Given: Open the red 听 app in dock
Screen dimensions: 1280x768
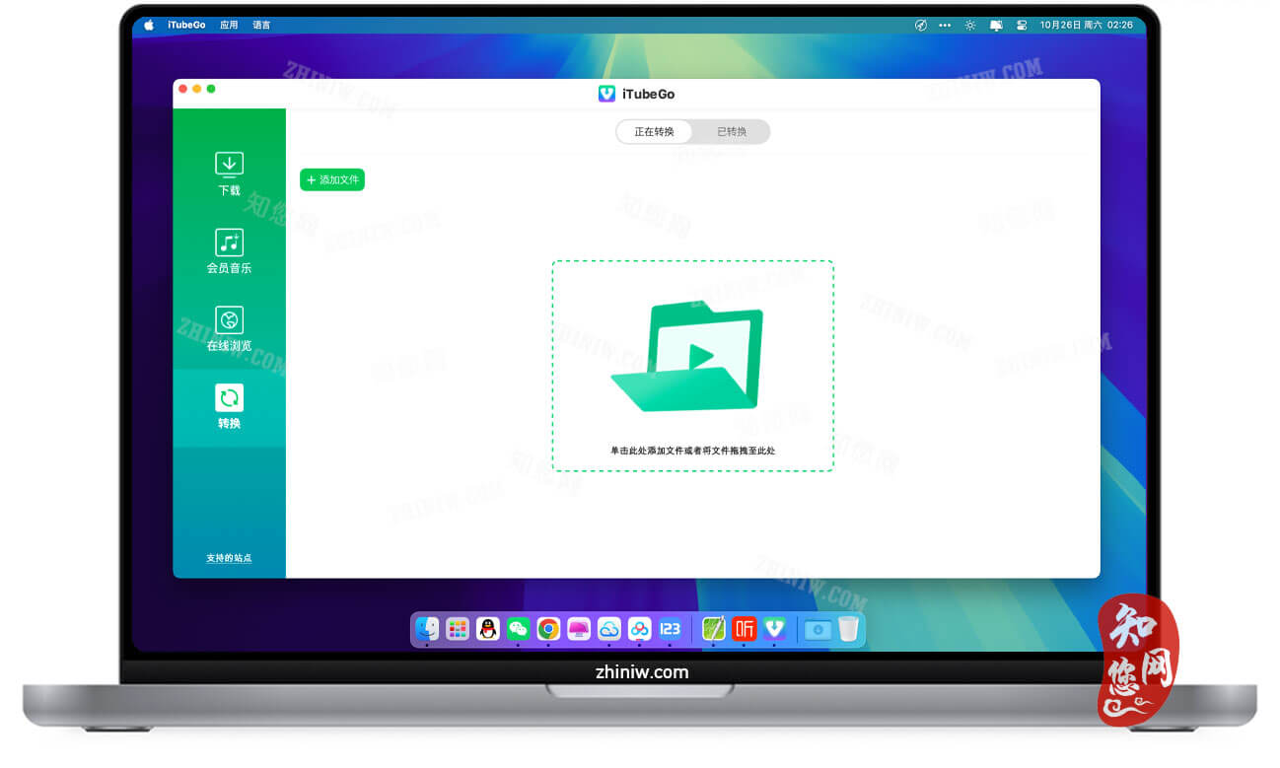Looking at the screenshot, I should 745,629.
